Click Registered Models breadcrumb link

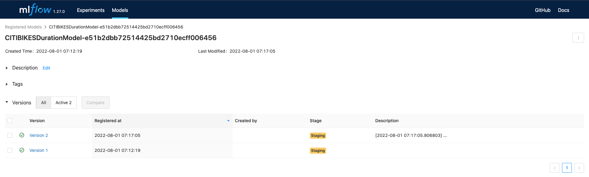[23, 27]
